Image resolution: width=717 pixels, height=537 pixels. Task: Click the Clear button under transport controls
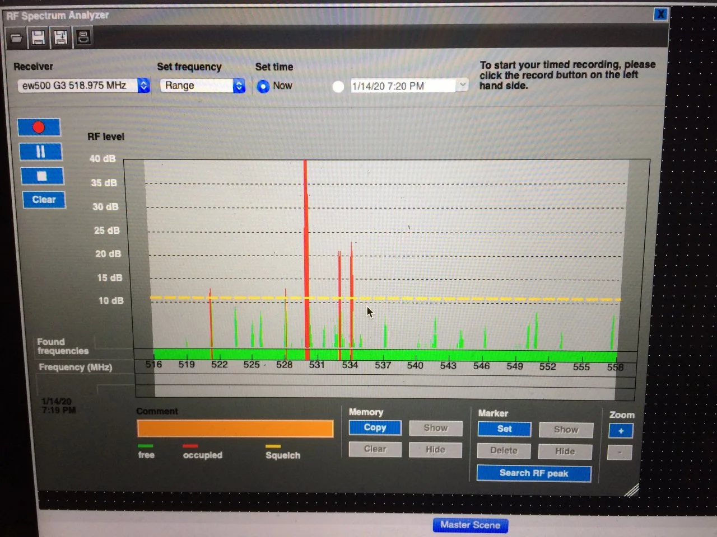click(44, 200)
